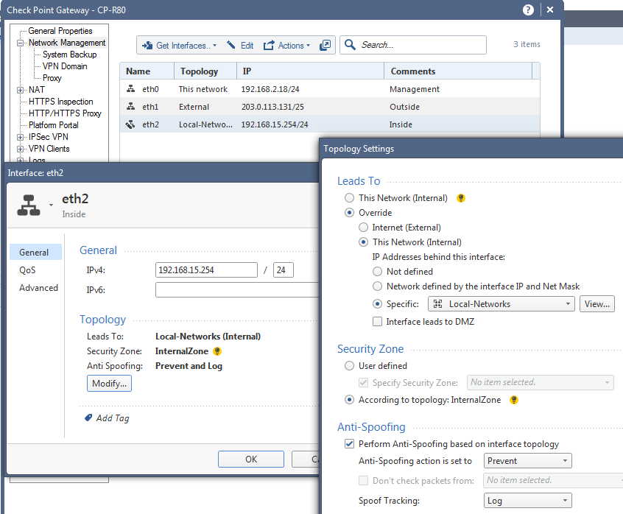Select the Specific radio option
The height and width of the screenshot is (514, 623).
click(x=377, y=304)
